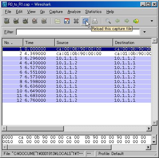Go to packet number icon
Viewport: 159px width, 158px height.
136,21
